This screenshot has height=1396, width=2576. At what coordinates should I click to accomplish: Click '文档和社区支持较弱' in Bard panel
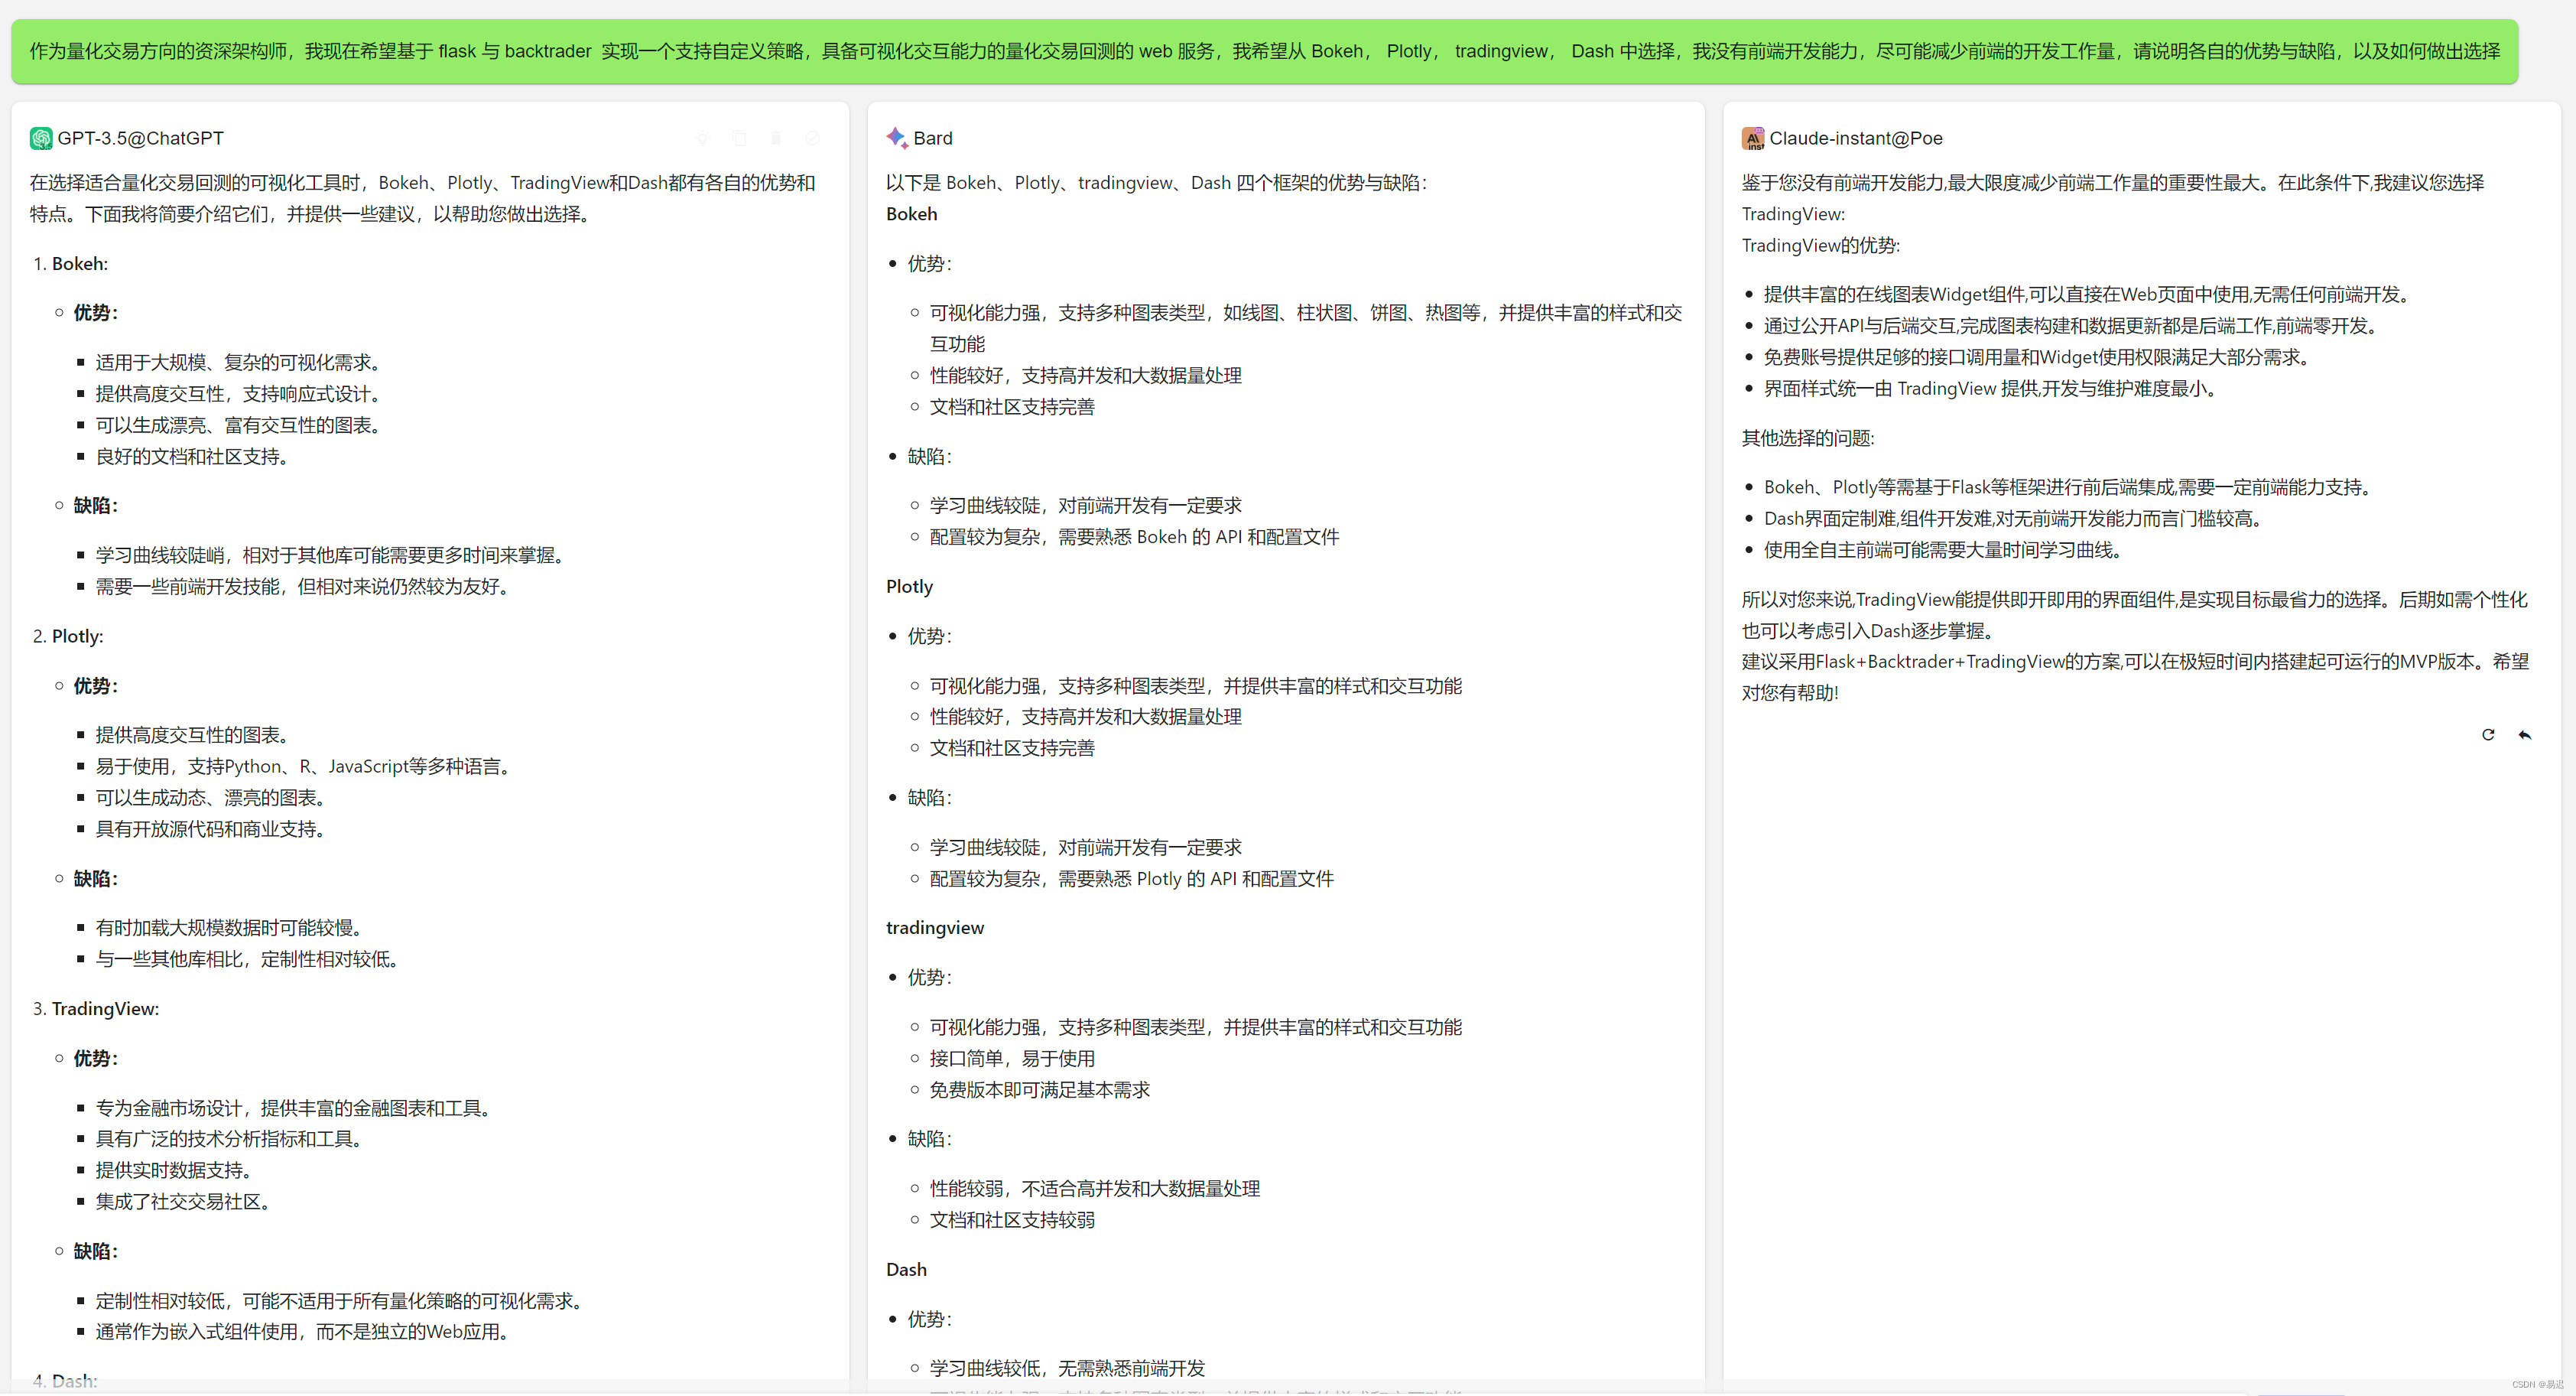click(x=1013, y=1220)
